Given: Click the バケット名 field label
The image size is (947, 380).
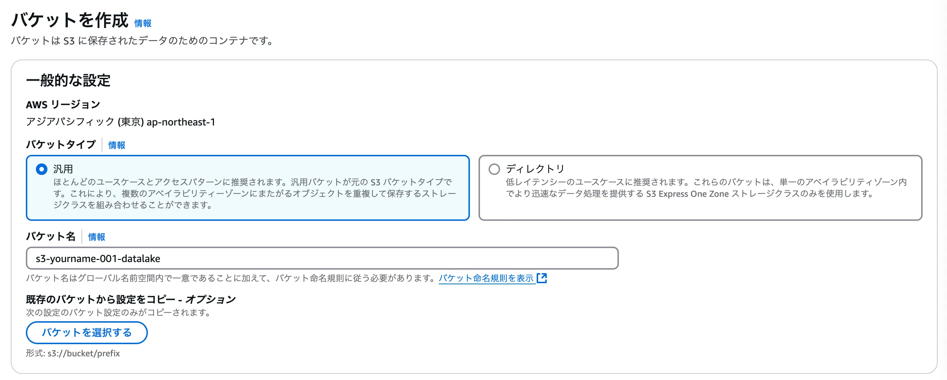Looking at the screenshot, I should pyautogui.click(x=51, y=237).
